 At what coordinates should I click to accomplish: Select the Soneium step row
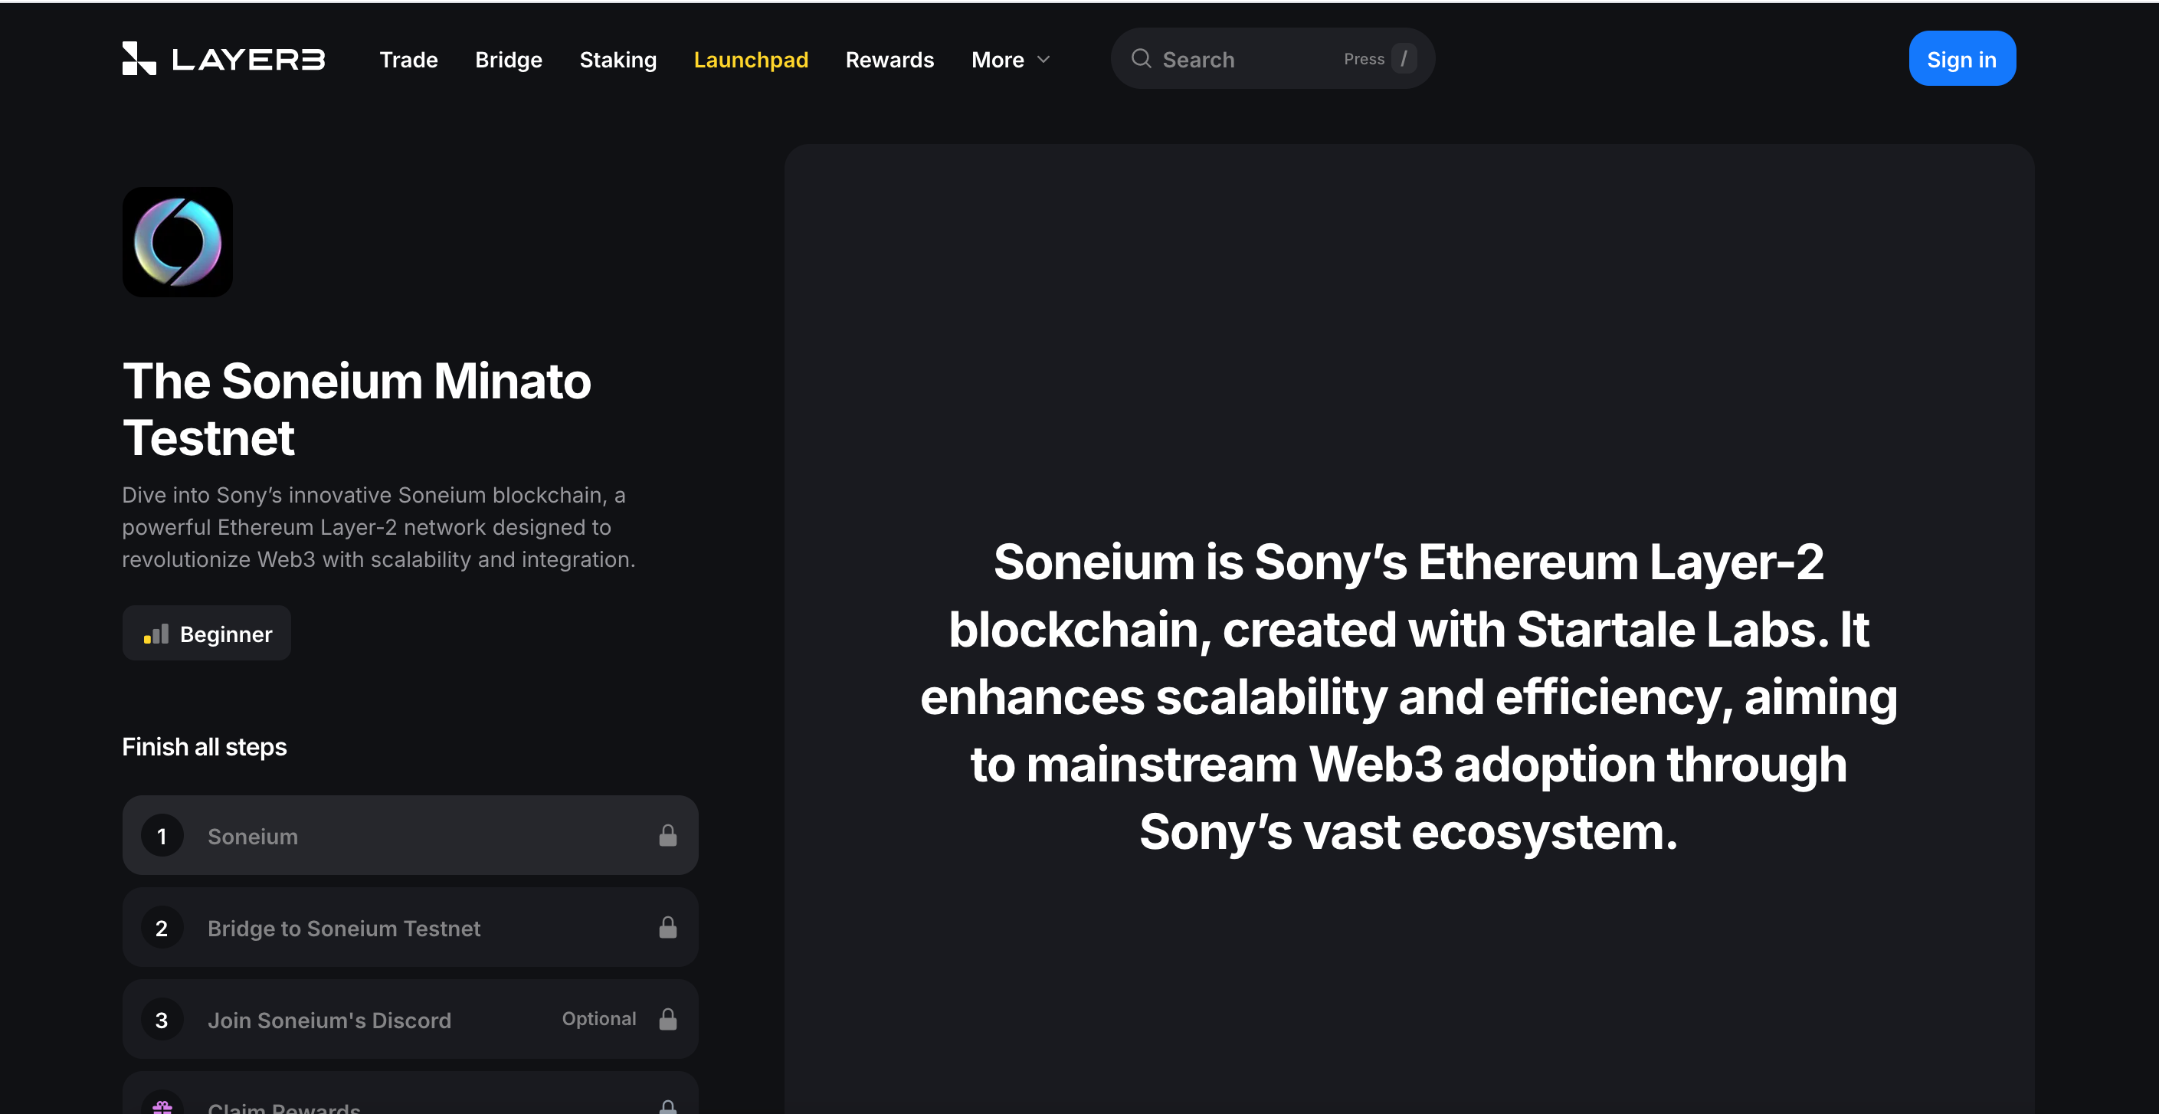point(410,836)
